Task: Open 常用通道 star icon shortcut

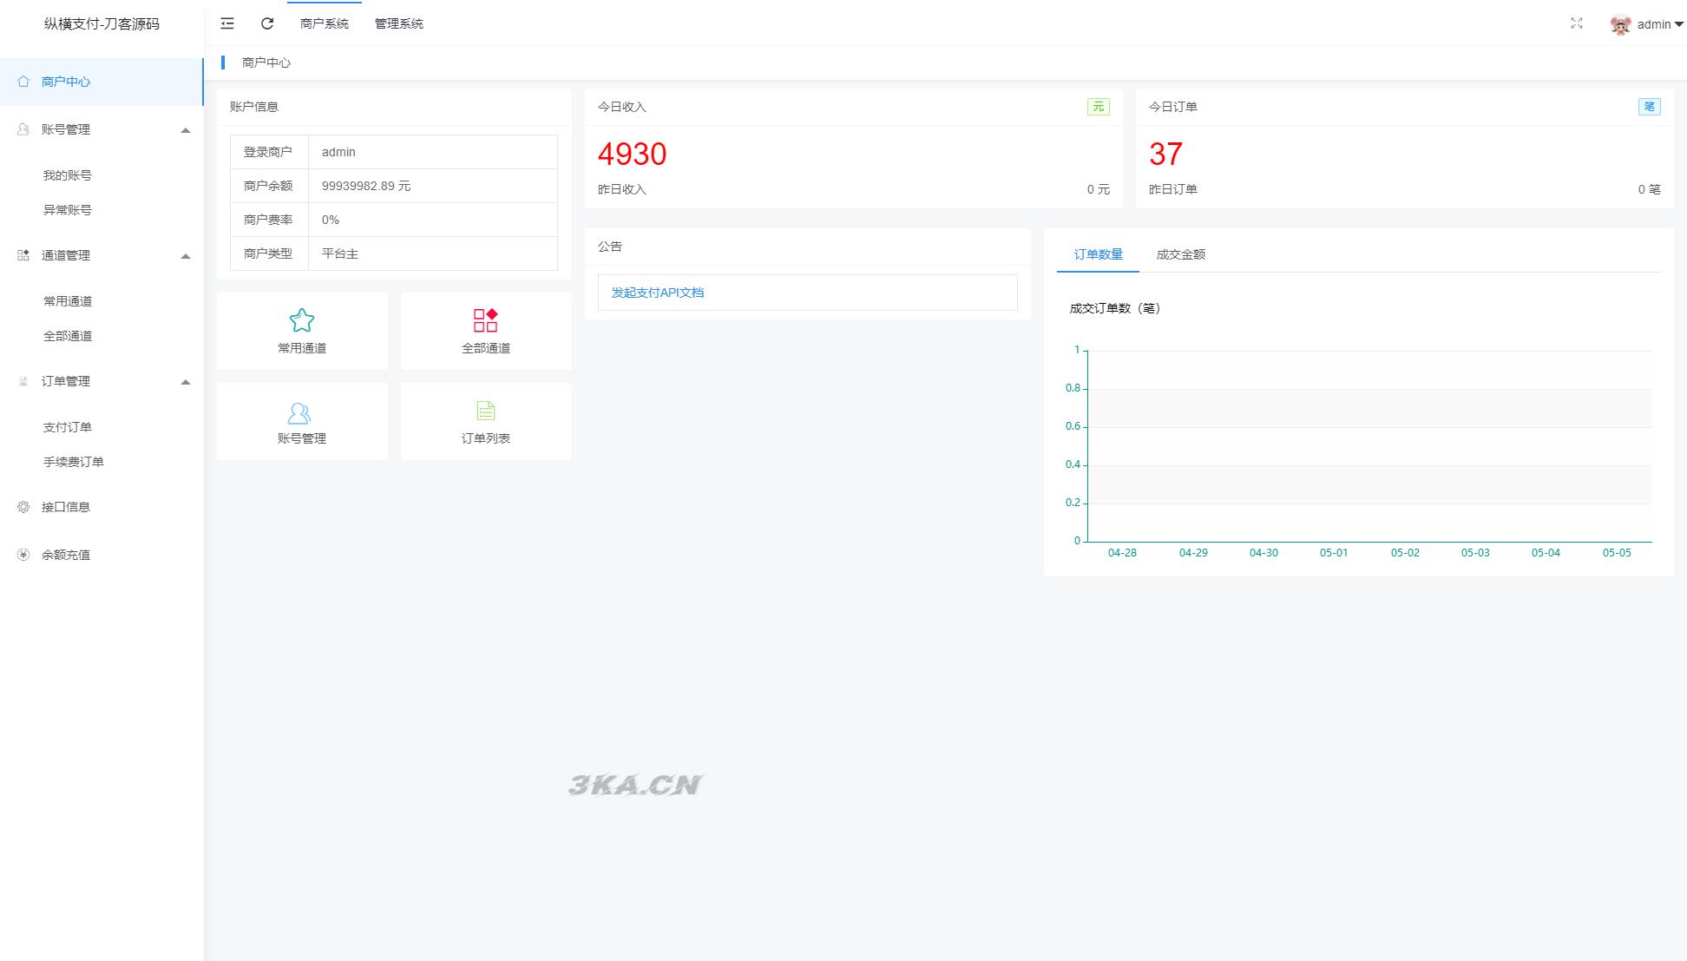Action: tap(302, 320)
